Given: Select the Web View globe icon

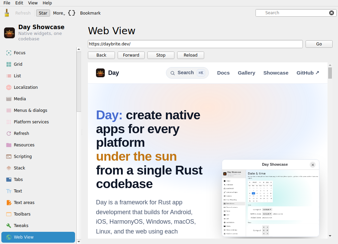Looking at the screenshot, I should point(9,237).
